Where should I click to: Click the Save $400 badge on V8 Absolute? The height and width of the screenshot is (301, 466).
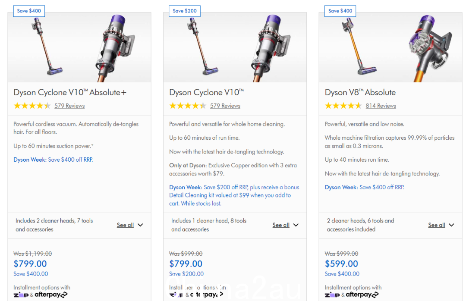[340, 11]
